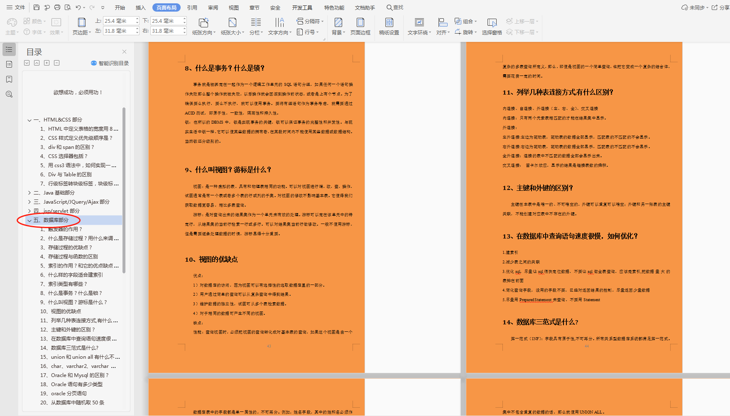Expand the 三、JavaScript/JQuery/Ajax 部分 node
Viewport: 730px width, 416px height.
(x=29, y=202)
